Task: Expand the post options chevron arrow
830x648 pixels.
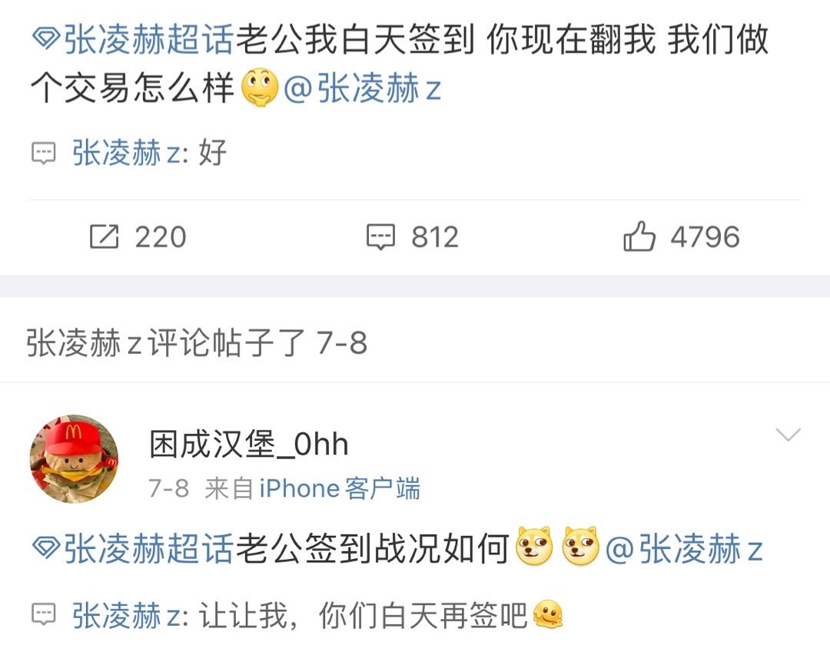Action: coord(788,435)
